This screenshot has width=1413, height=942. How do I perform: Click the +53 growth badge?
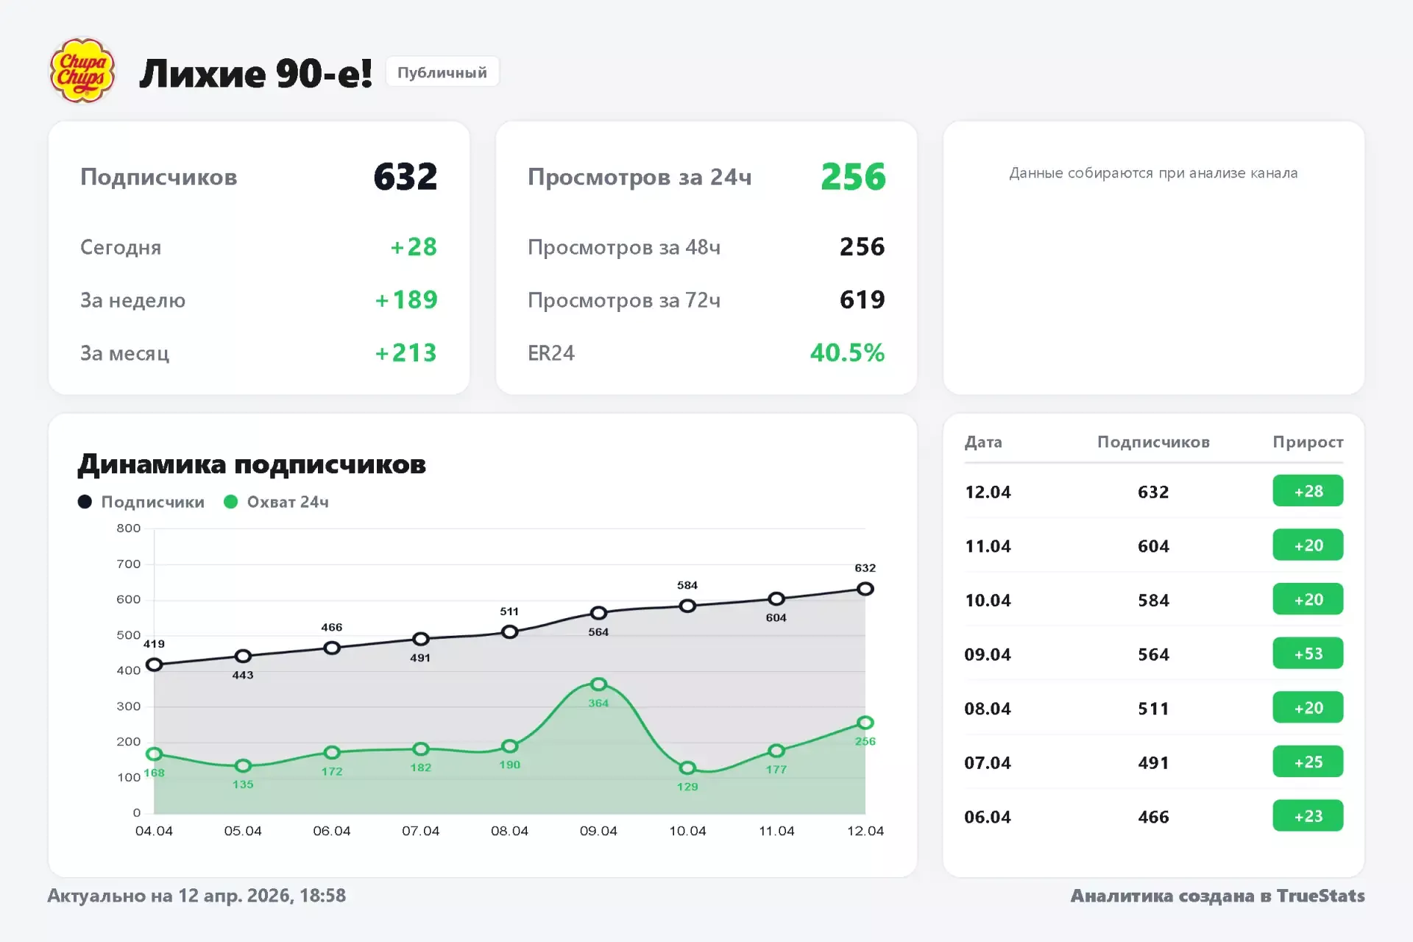click(x=1307, y=654)
